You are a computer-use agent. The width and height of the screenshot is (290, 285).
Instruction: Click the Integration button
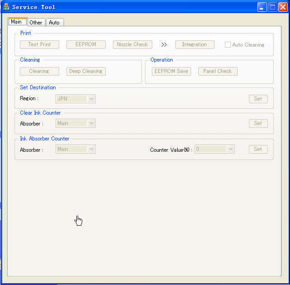[195, 44]
